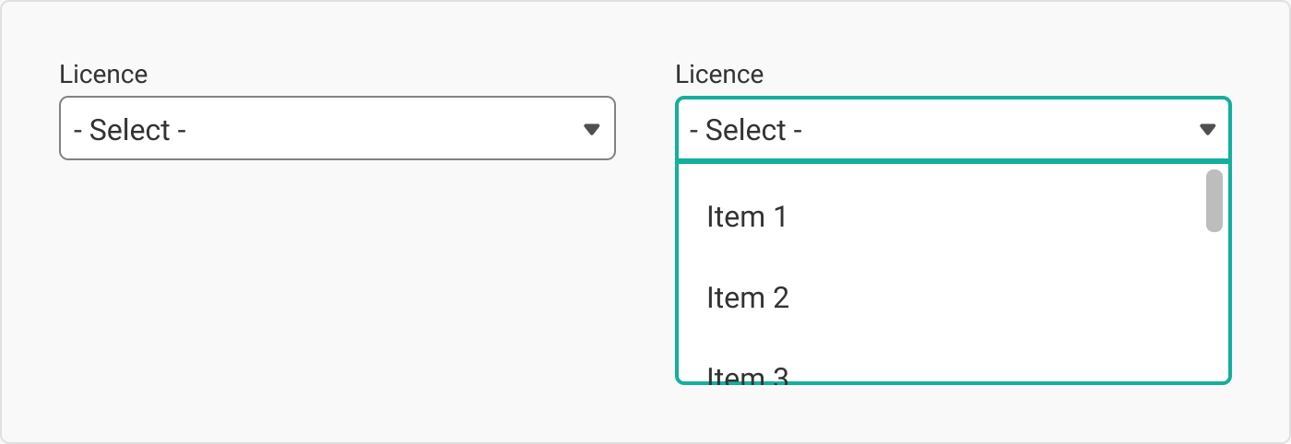
Task: Pick the partially visible Item 3 option
Action: (x=747, y=373)
